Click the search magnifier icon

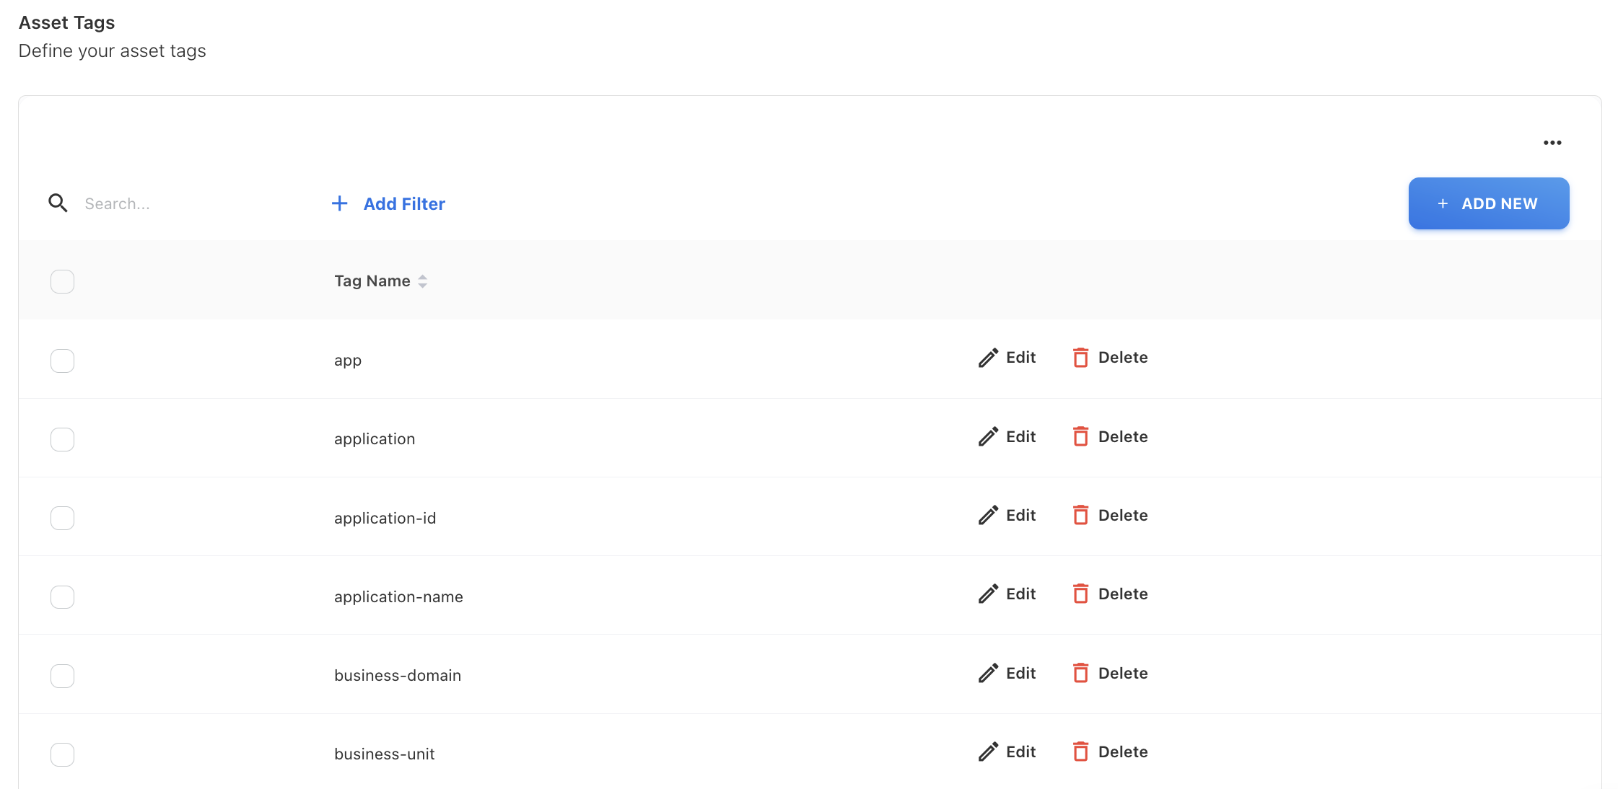(58, 203)
